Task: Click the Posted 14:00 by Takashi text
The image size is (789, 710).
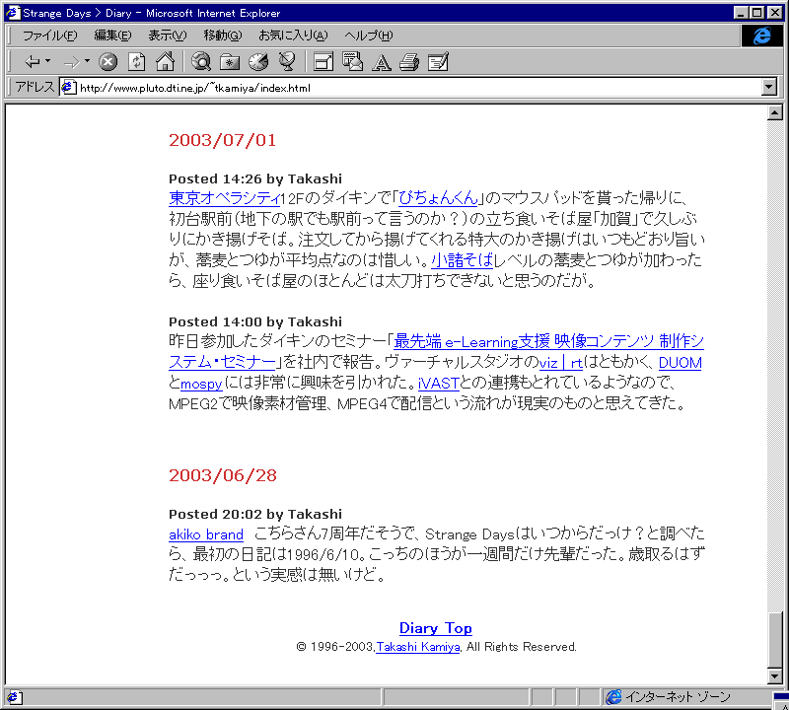Action: pos(255,321)
